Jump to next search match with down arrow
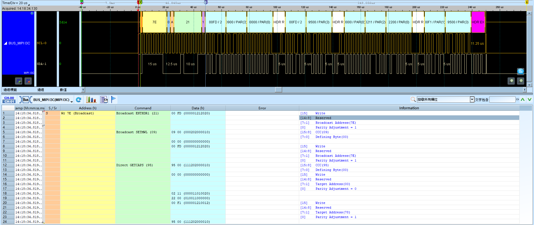This screenshot has width=534, height=225. pos(530,99)
